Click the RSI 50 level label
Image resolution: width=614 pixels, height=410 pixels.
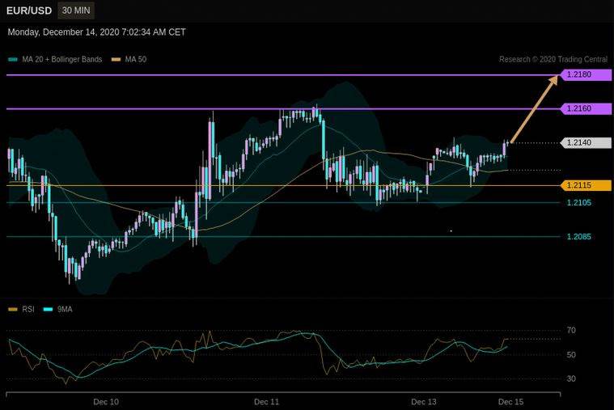pyautogui.click(x=571, y=355)
